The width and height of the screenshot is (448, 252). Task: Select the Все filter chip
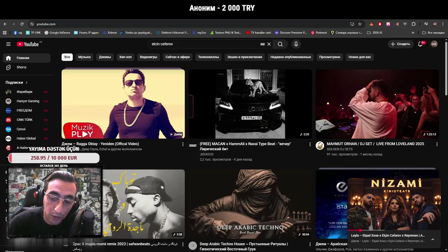tap(67, 57)
